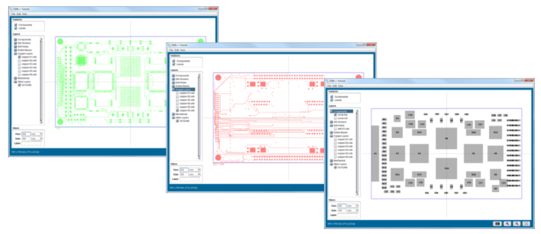Enable copper-02.odb checkbox in green-layout window

point(19,60)
